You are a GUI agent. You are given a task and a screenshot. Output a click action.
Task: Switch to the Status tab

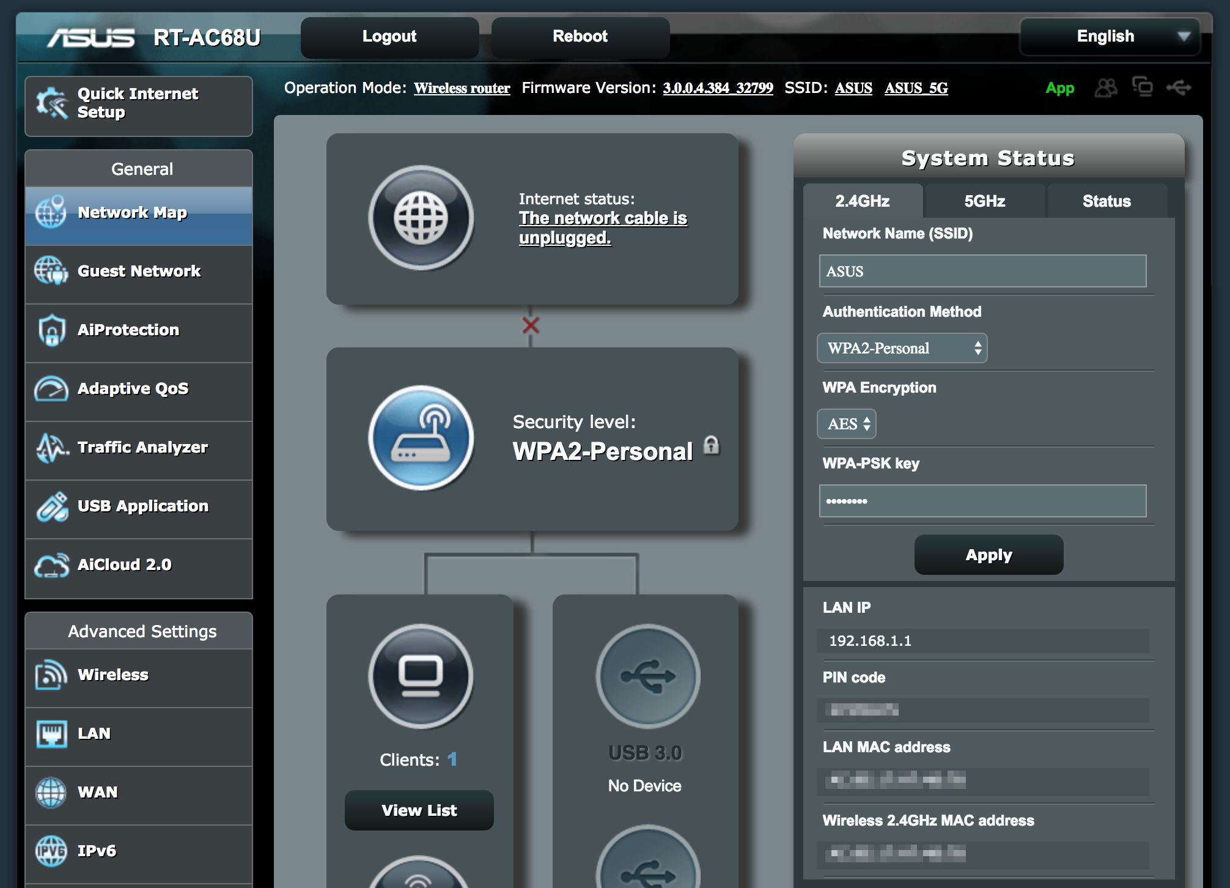[x=1107, y=201]
